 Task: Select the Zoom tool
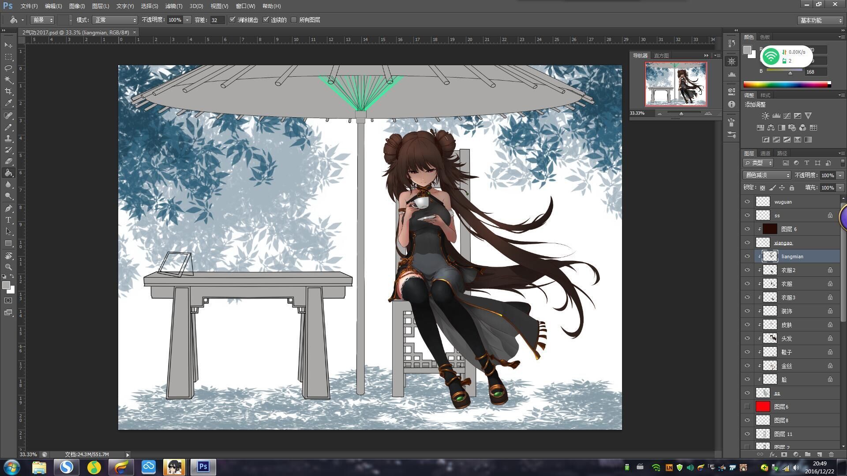click(8, 267)
